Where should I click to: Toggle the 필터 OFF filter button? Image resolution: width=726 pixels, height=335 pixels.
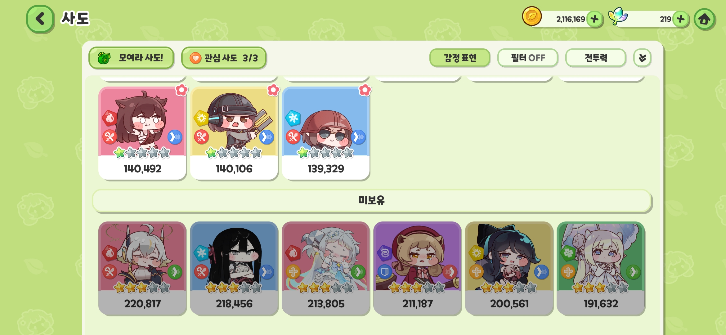(x=527, y=58)
